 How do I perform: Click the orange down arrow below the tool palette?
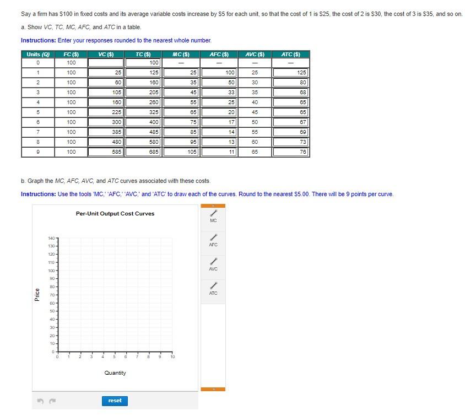pyautogui.click(x=213, y=388)
